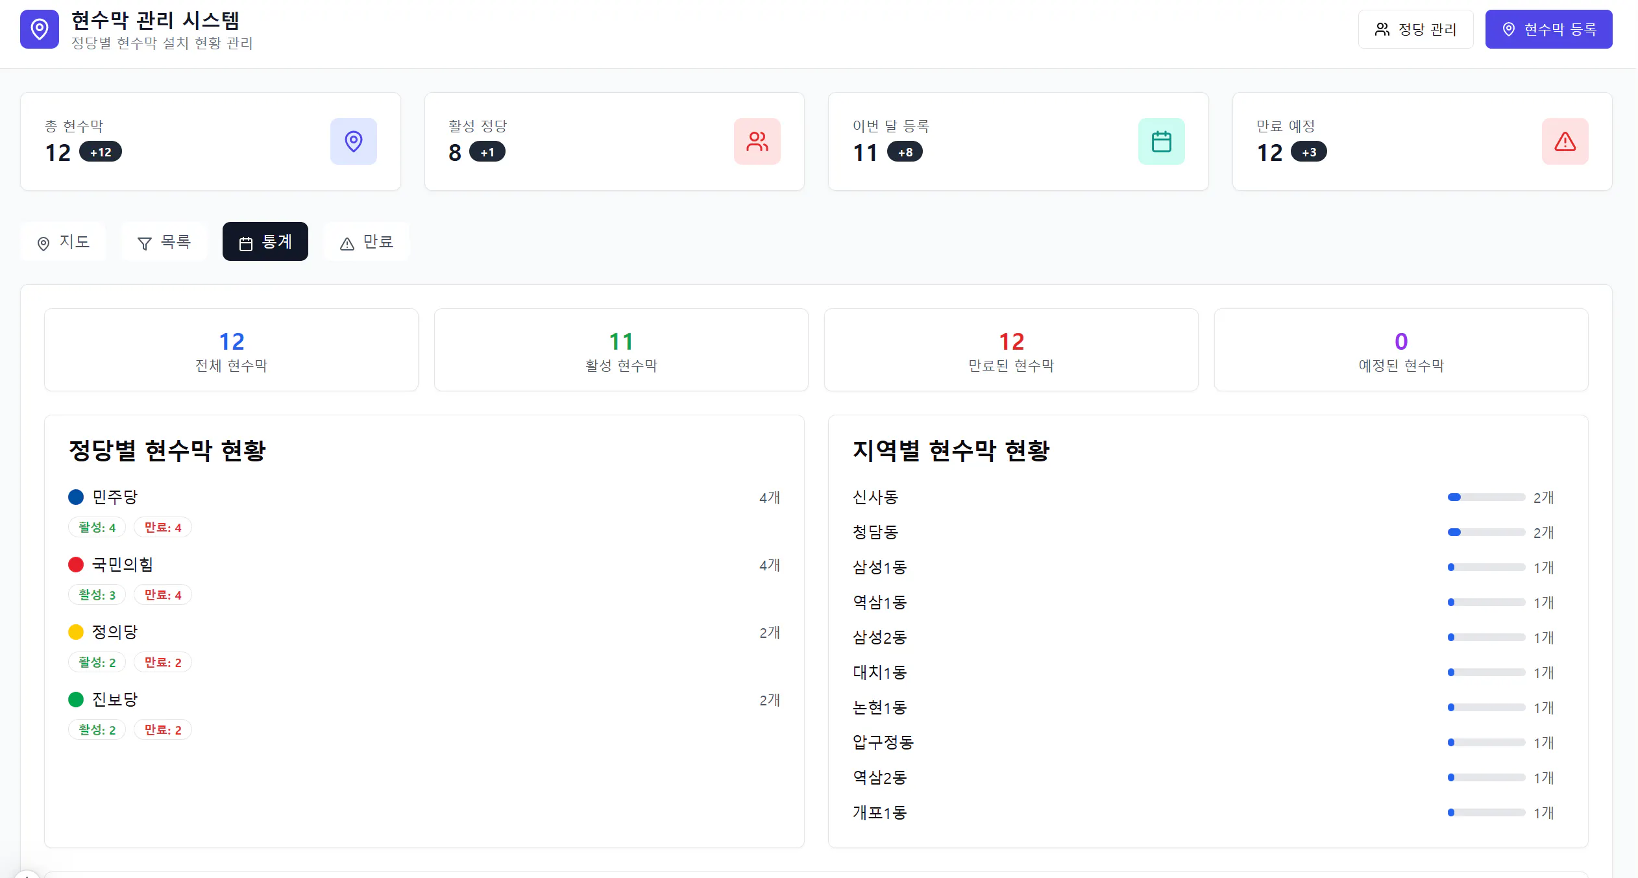Toggle the 만료: 4 badge under 국민의힘

click(x=162, y=594)
